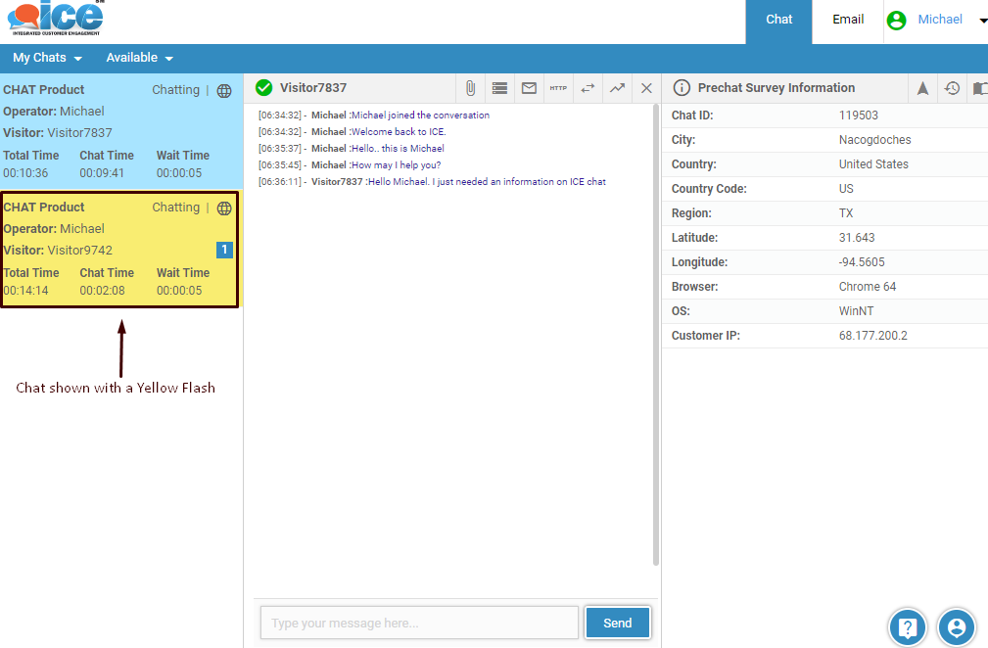Click the email transcript envelope icon

[529, 88]
